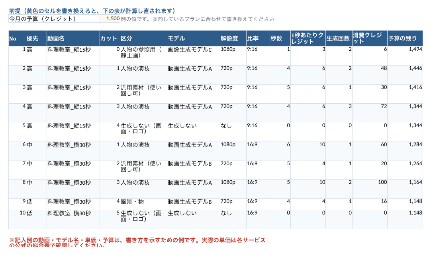Click the 消費クレジット value 16
This screenshot has width=431, height=255.
(370, 204)
